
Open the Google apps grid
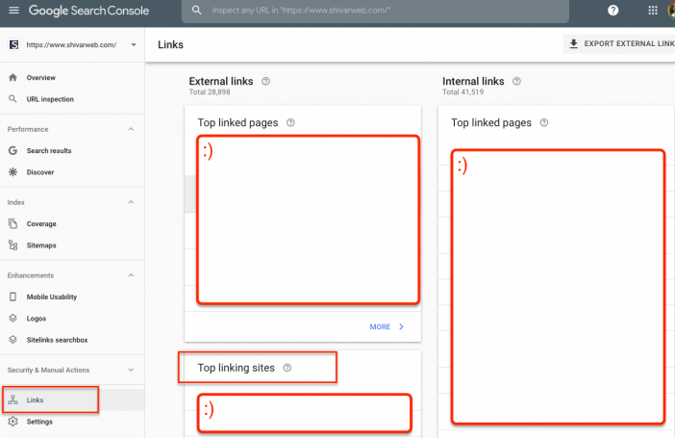(653, 11)
